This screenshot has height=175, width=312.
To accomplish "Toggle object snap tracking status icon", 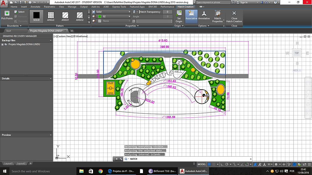I will point(242,164).
